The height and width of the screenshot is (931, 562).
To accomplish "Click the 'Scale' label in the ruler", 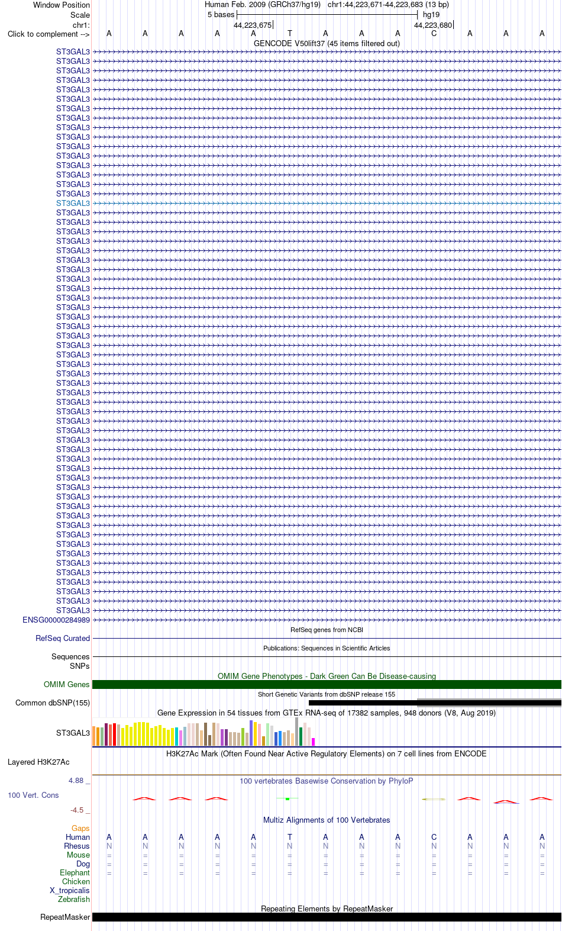I will (80, 15).
